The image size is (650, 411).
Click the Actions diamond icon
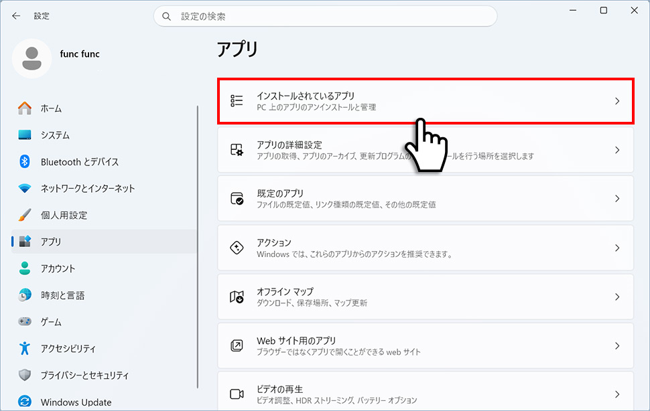(x=237, y=248)
